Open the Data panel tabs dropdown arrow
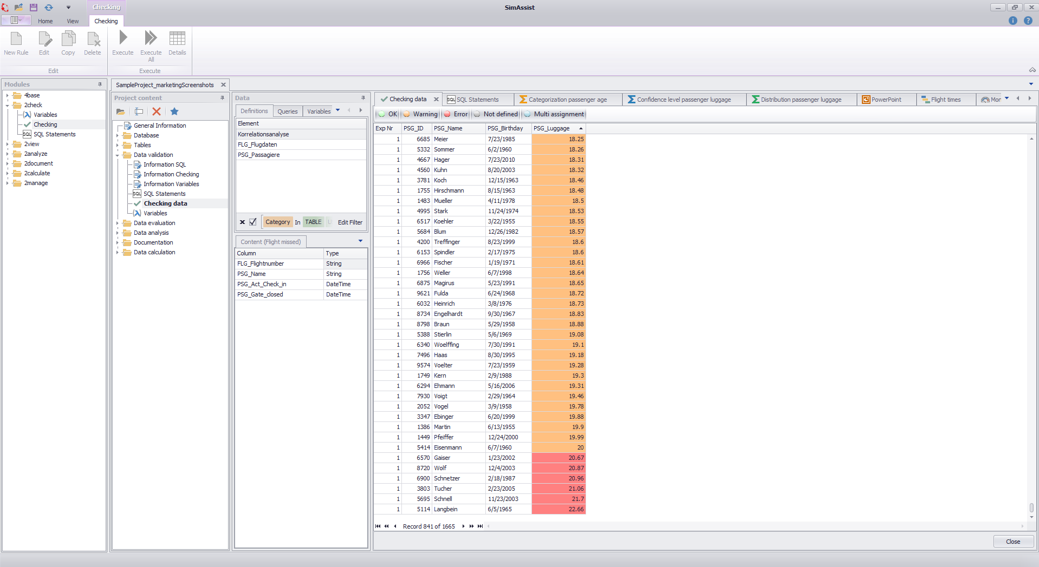The image size is (1039, 567). (338, 110)
